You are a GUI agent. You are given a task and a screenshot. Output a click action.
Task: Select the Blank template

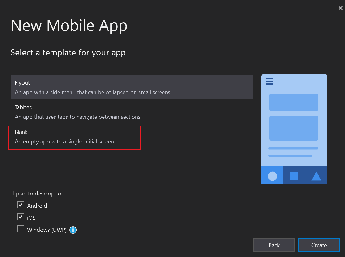75,137
